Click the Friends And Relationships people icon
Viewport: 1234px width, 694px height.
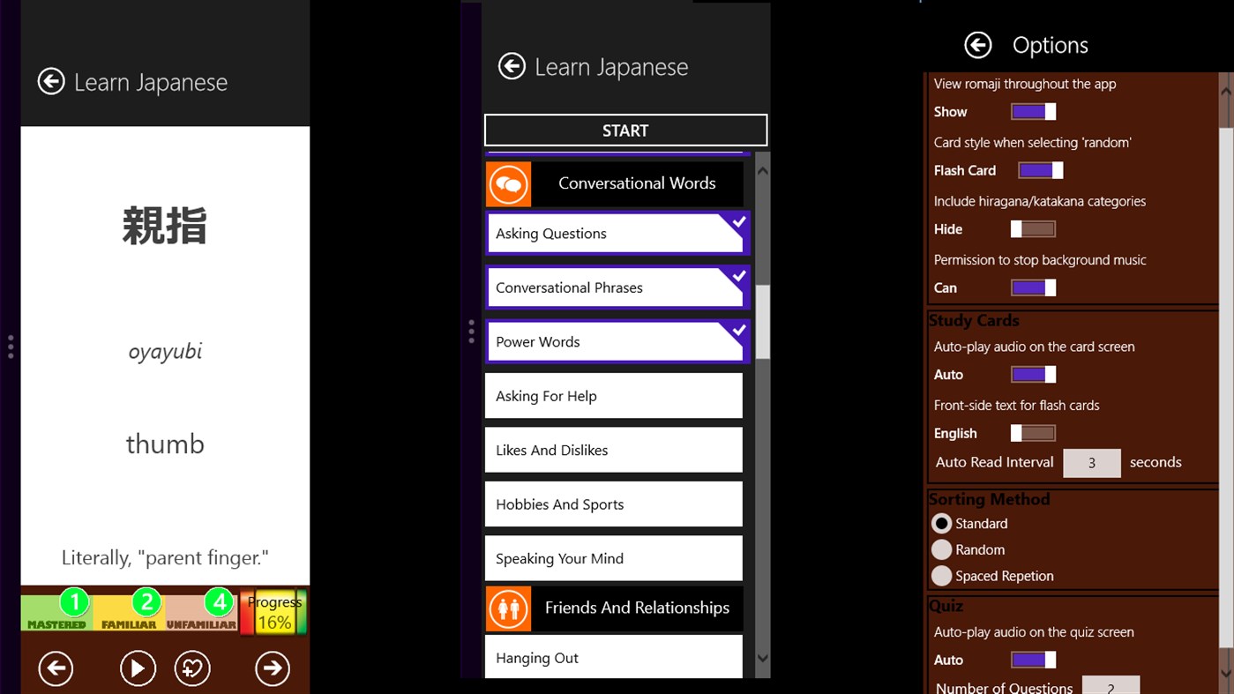point(508,608)
